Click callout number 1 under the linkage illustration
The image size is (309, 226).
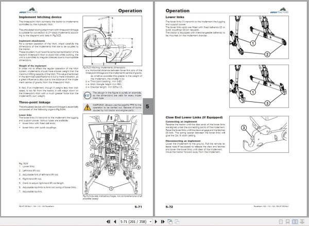coord(111,188)
